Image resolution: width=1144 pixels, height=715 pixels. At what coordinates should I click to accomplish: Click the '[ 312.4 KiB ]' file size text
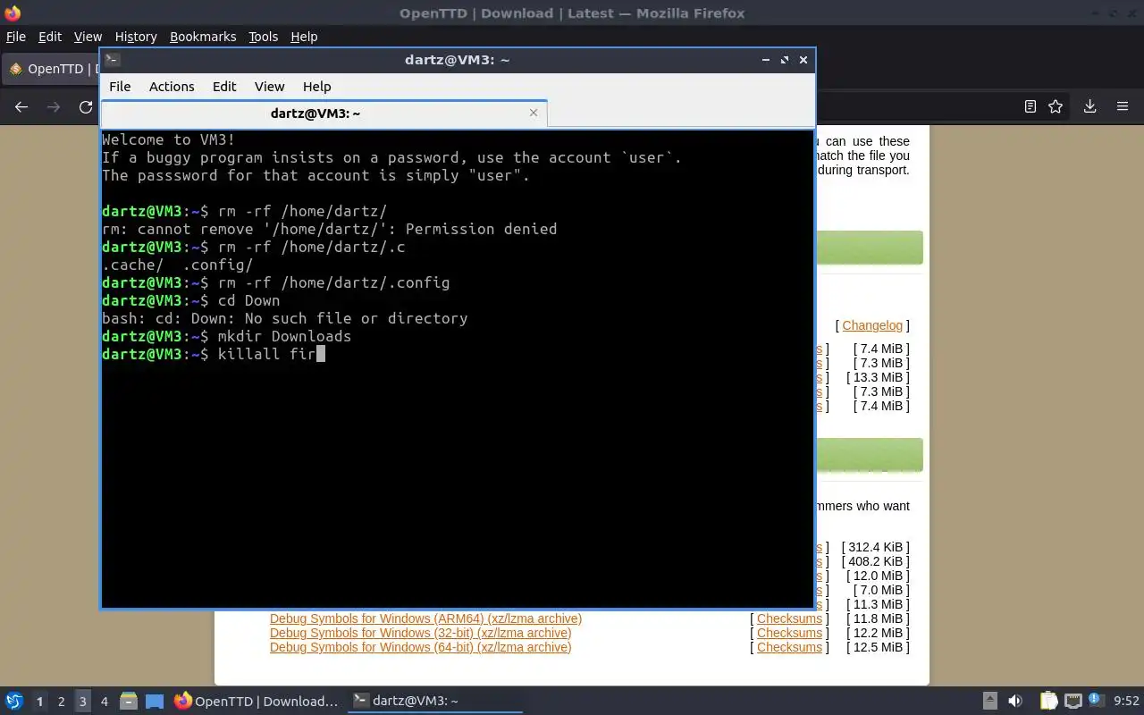875,547
